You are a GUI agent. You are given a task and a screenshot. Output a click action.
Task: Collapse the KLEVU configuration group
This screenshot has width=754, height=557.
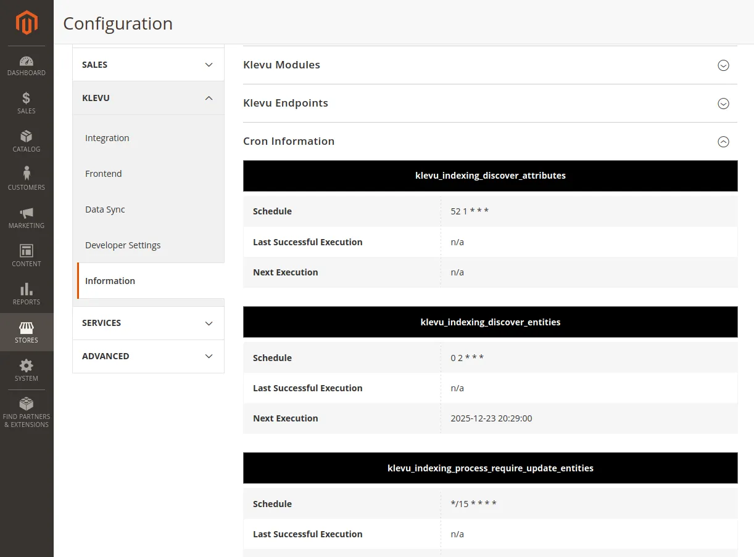148,98
